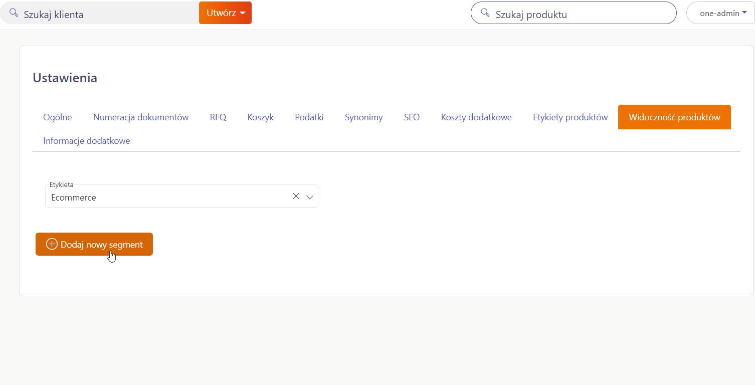Go to the Koszyk tab
The height and width of the screenshot is (385, 755).
[x=261, y=117]
